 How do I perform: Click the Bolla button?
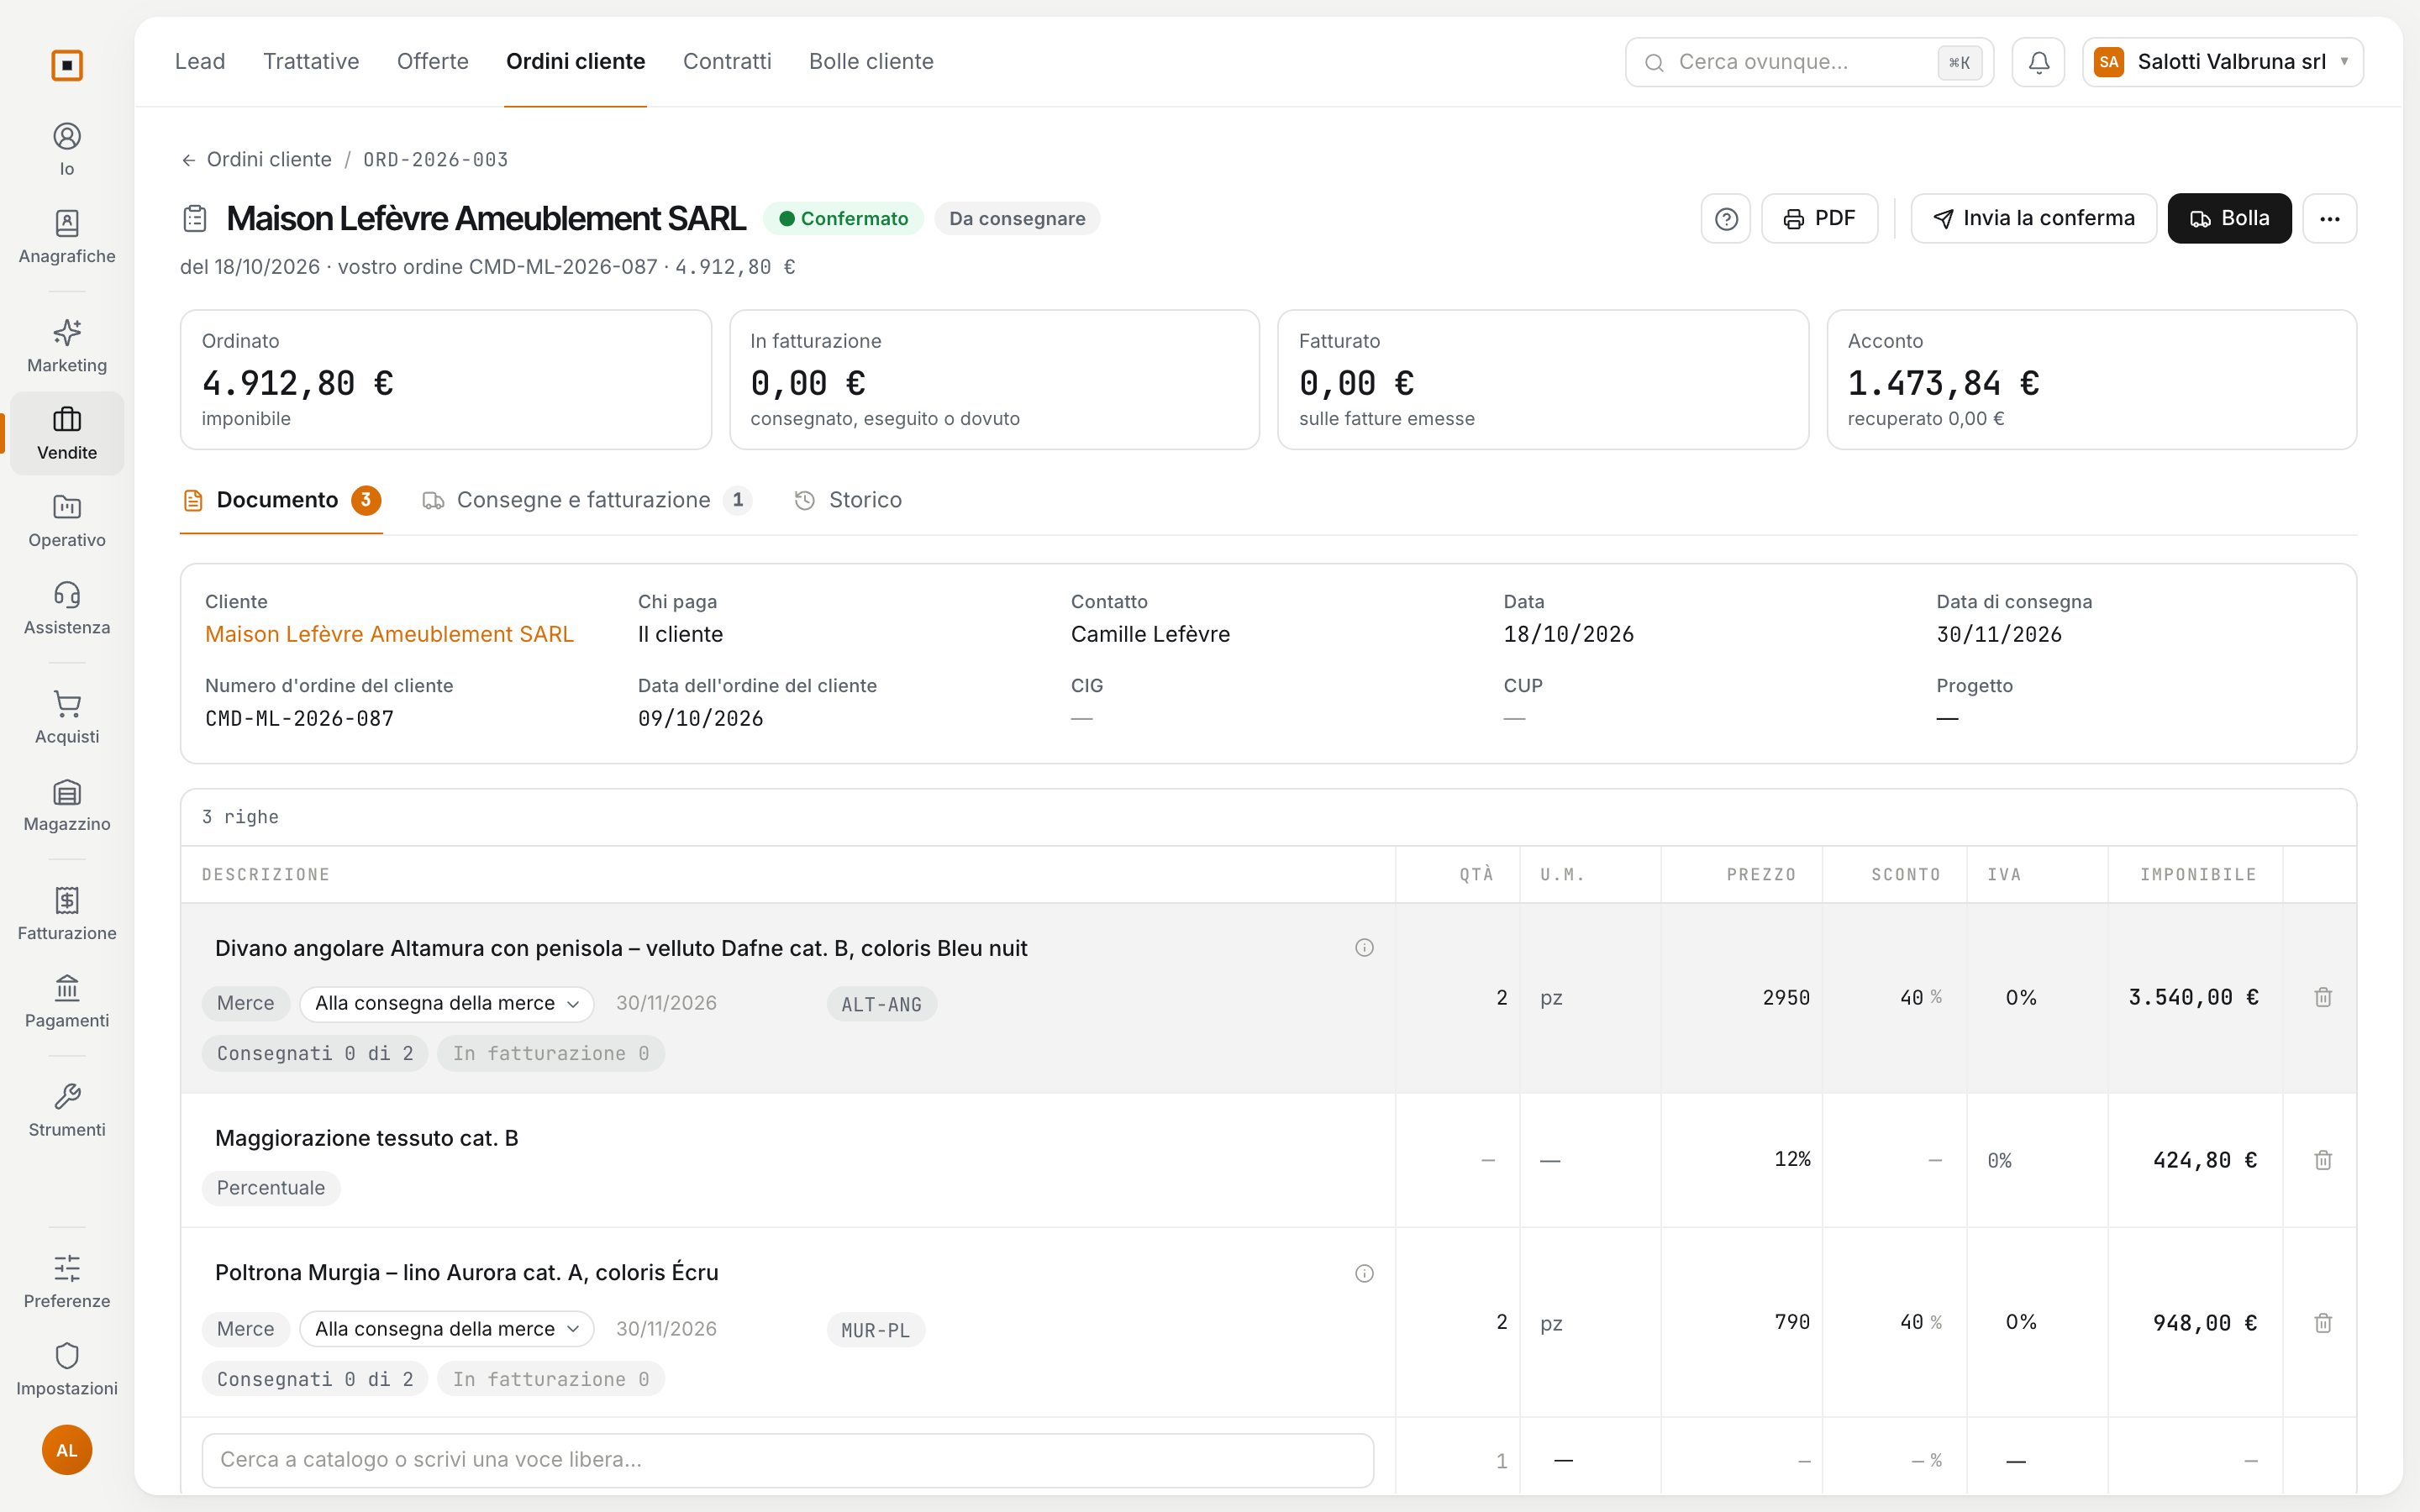[2229, 218]
